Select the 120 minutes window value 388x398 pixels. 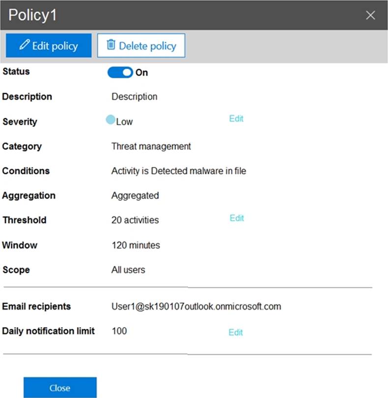point(136,245)
